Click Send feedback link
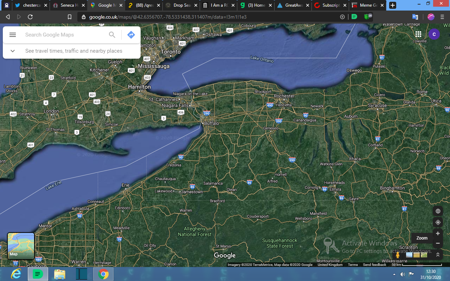This screenshot has width=450, height=281. [374, 265]
